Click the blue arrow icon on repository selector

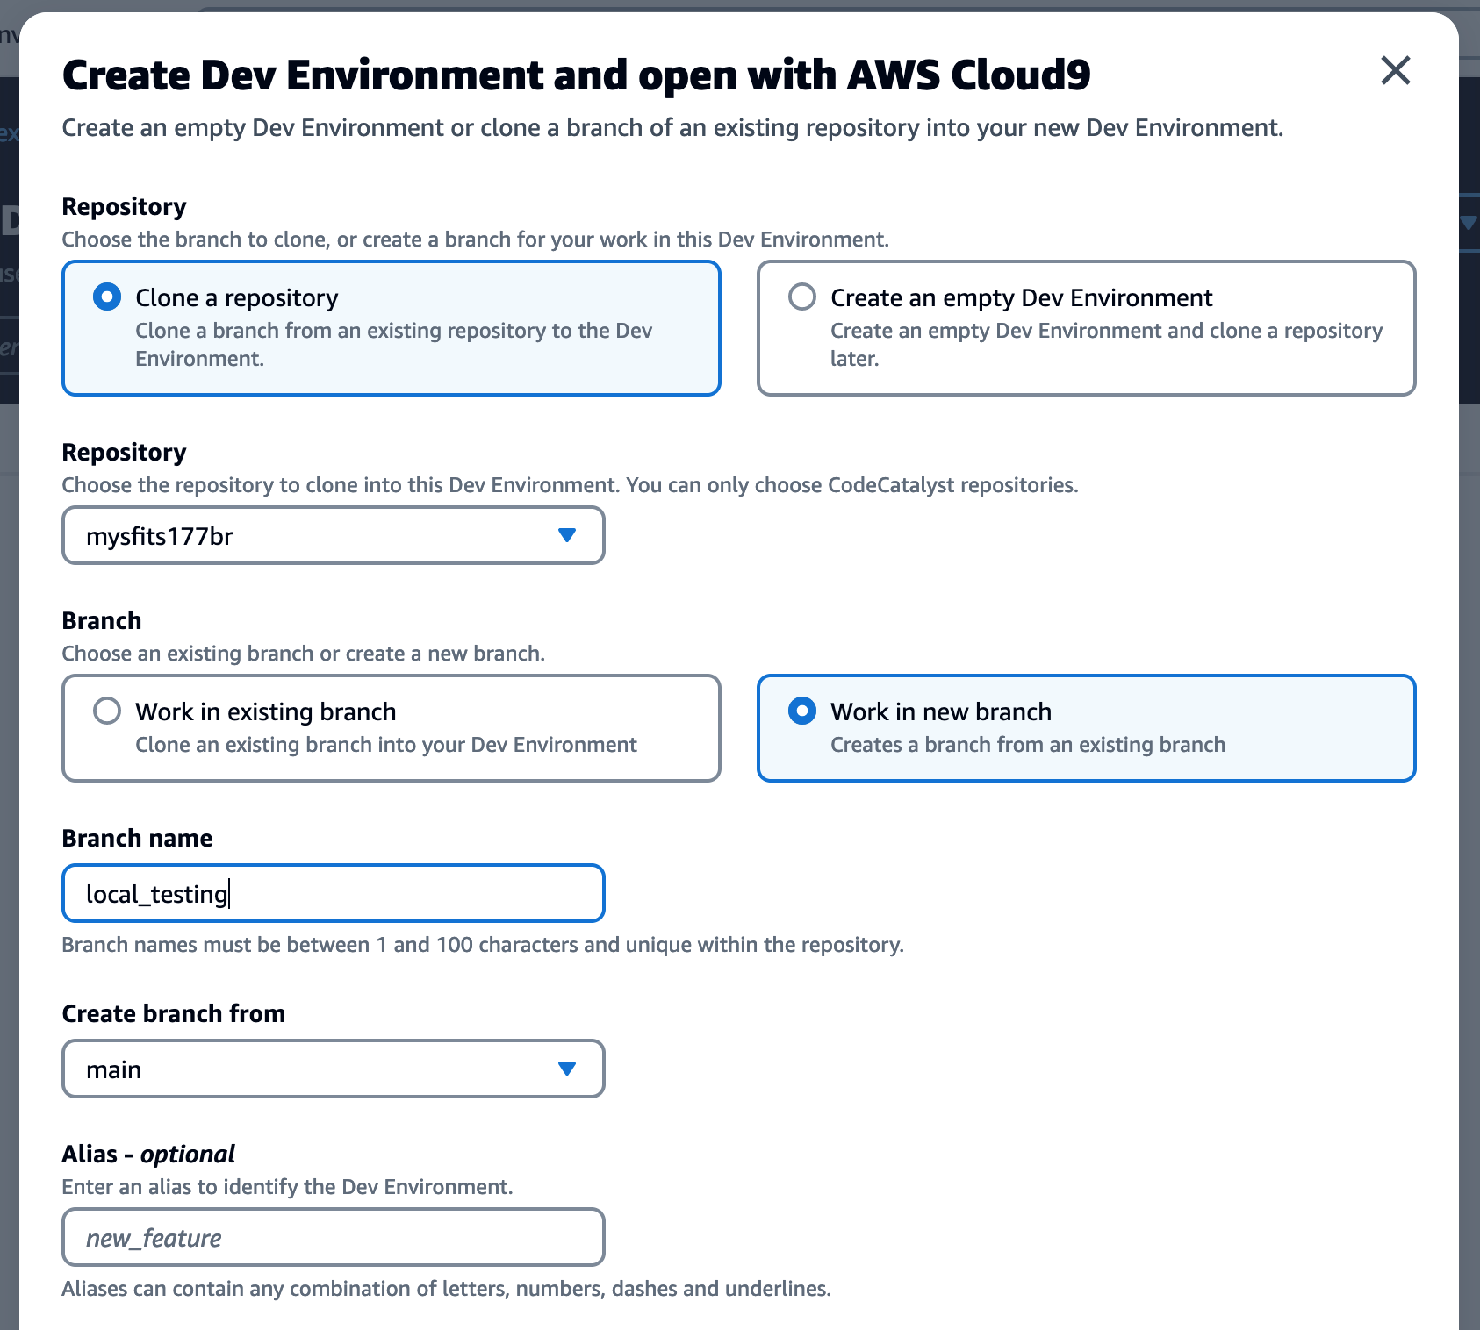(569, 535)
